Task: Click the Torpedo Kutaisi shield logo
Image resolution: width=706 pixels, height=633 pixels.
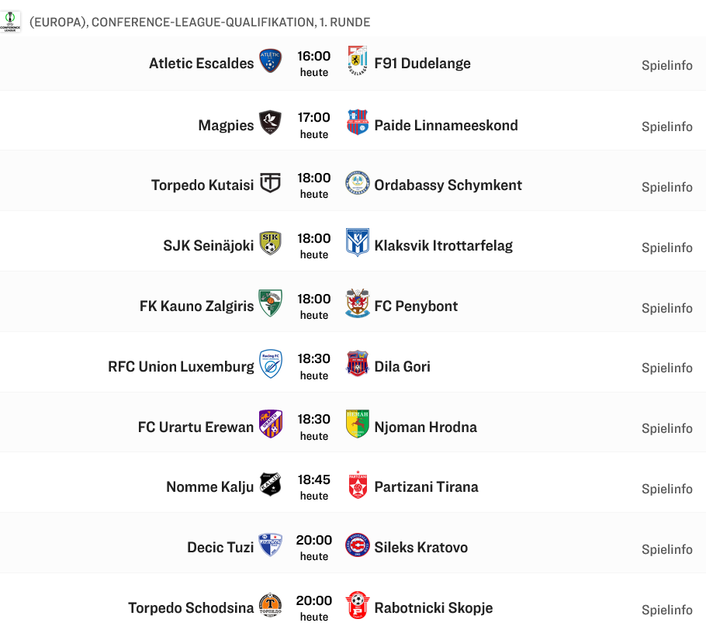Action: pos(270,183)
